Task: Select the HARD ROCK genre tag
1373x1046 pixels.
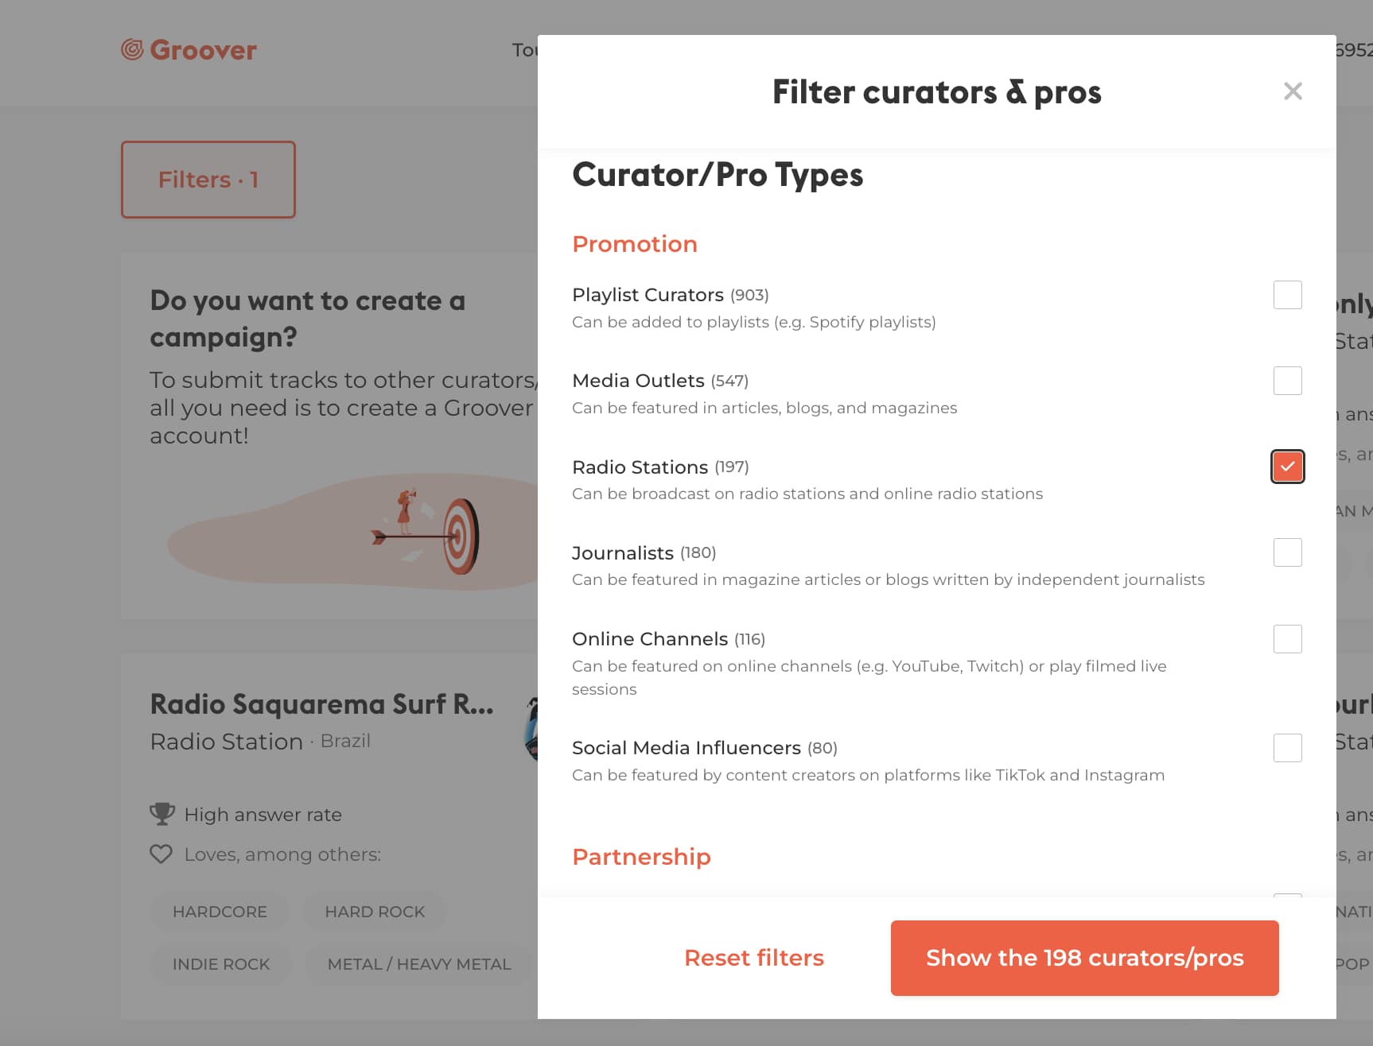Action: tap(375, 912)
